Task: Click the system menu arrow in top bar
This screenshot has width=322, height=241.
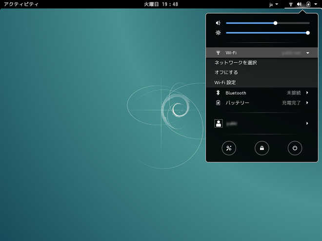Action: click(x=316, y=4)
